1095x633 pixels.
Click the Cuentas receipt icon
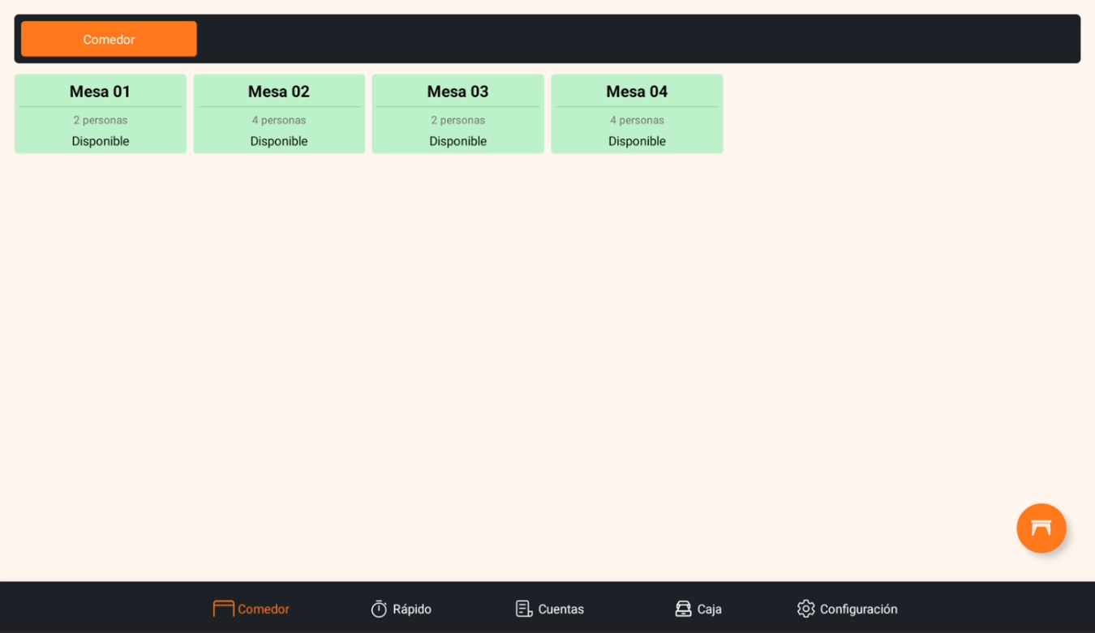tap(524, 609)
